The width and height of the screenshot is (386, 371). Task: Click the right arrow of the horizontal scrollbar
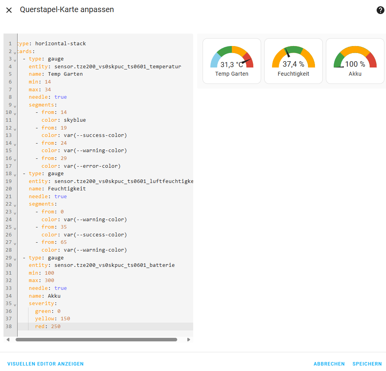[189, 339]
